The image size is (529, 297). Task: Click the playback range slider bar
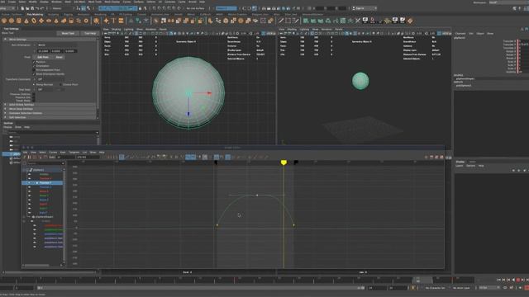(200, 288)
